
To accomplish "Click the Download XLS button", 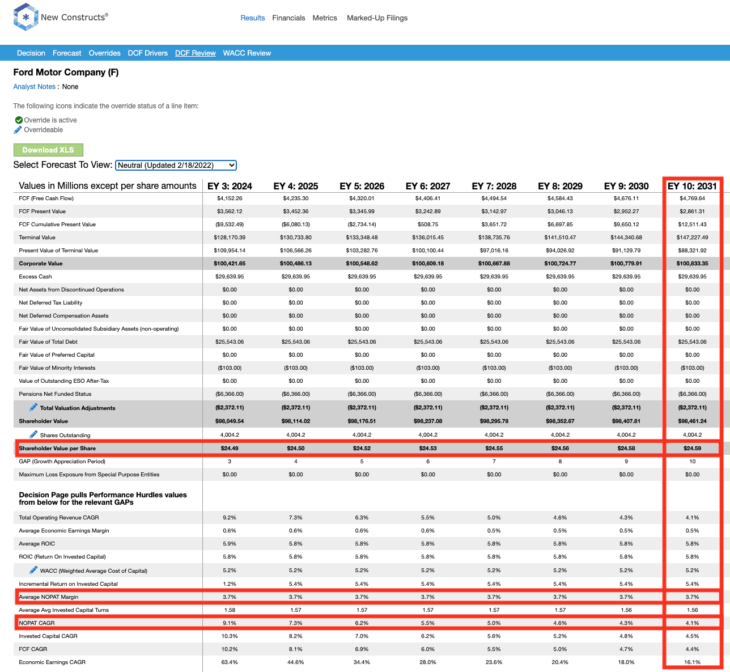I will pyautogui.click(x=48, y=150).
